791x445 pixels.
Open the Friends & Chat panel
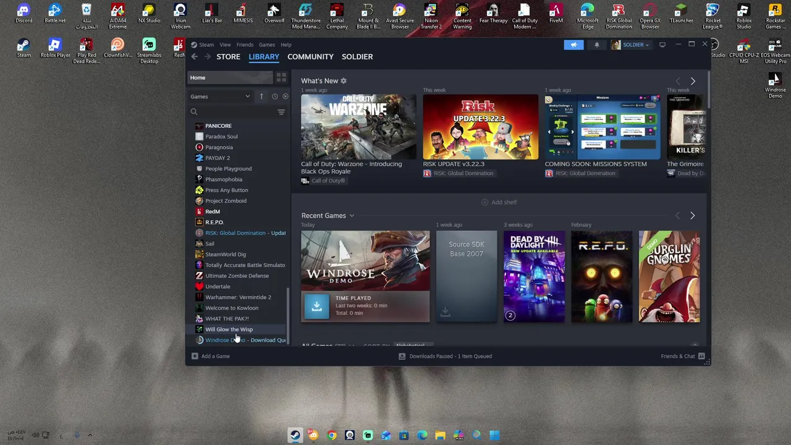(683, 356)
